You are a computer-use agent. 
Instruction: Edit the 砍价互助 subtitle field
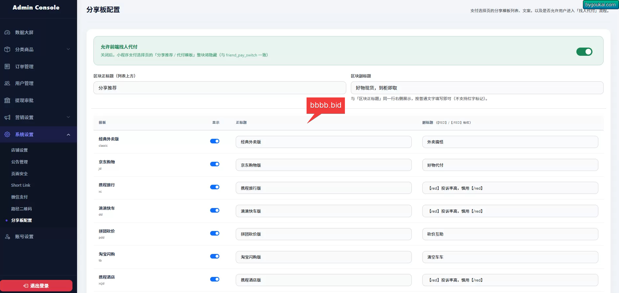tap(510, 234)
